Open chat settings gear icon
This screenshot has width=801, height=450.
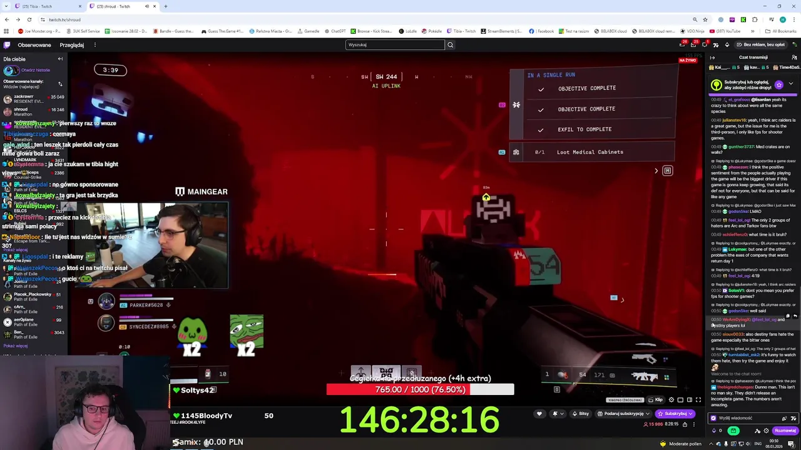click(766, 431)
